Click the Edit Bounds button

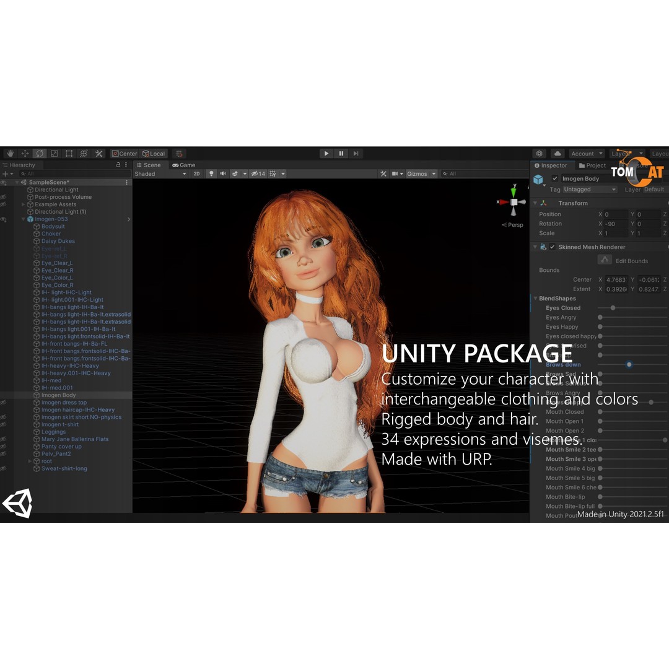point(605,260)
